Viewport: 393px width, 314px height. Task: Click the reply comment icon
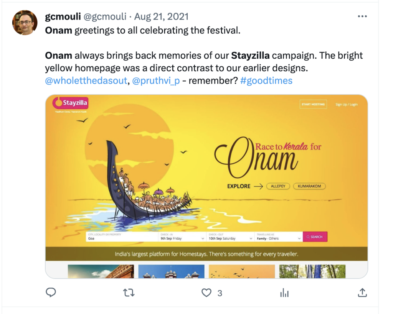(51, 293)
